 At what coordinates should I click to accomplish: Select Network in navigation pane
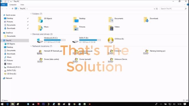click(x=9, y=78)
